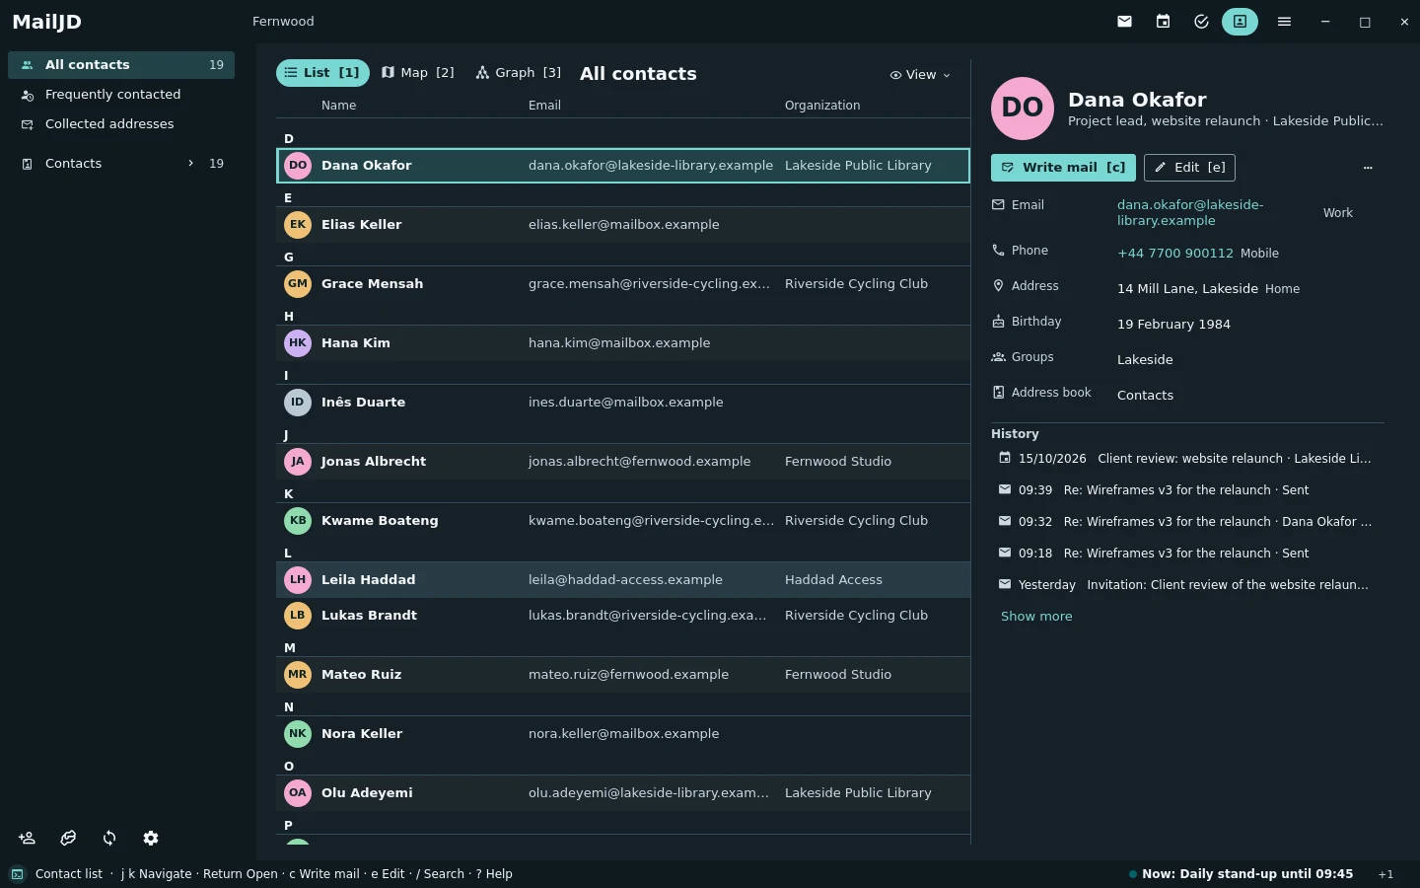This screenshot has height=888, width=1420.
Task: Select the Kwame Boateng contact name
Action: tap(380, 521)
